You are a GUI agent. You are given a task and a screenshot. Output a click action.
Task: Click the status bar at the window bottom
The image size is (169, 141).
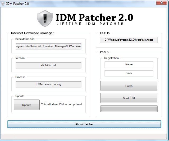(84, 136)
